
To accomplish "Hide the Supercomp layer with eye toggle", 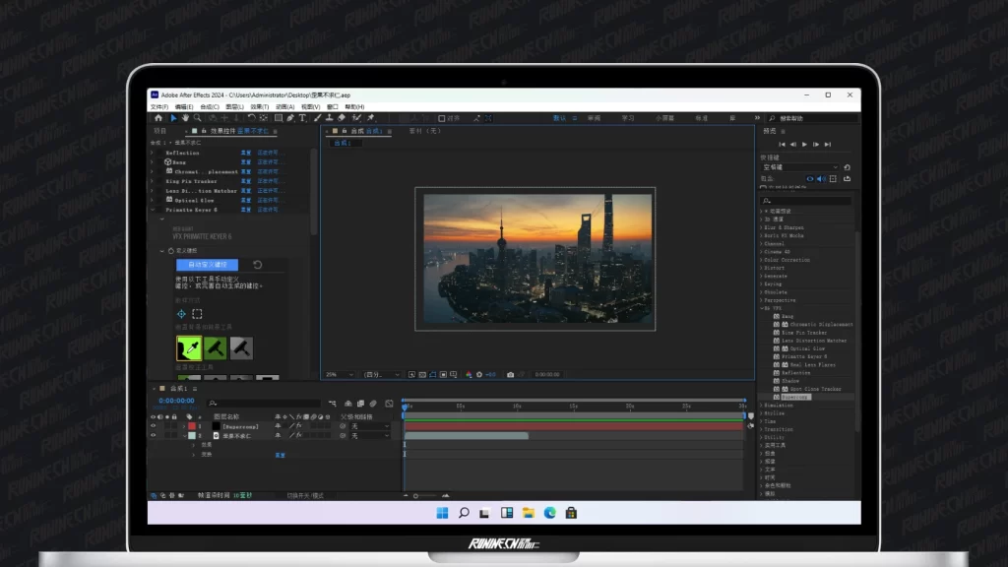I will pyautogui.click(x=154, y=426).
